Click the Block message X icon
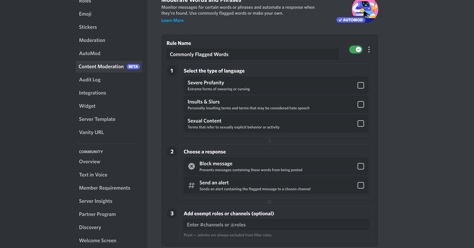 tap(192, 166)
